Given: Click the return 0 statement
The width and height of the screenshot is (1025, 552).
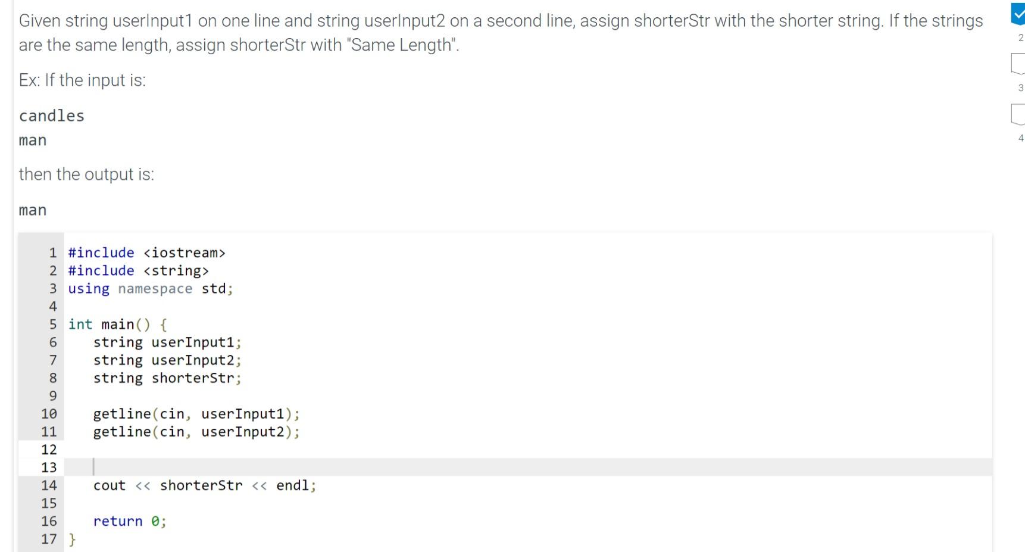Looking at the screenshot, I should (x=130, y=522).
